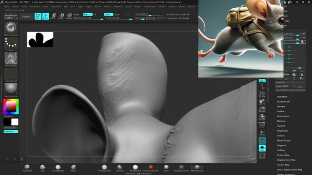Toggle the Alternate button under color swatches
The height and width of the screenshot is (175, 312).
tap(11, 132)
